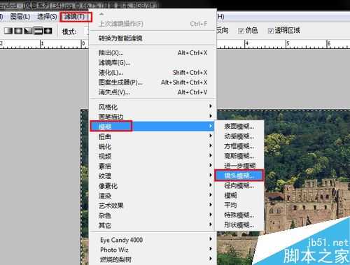Expand the 燃烧的梨树 plugin submenu
Viewport: 350px width, 265px height.
(153, 259)
